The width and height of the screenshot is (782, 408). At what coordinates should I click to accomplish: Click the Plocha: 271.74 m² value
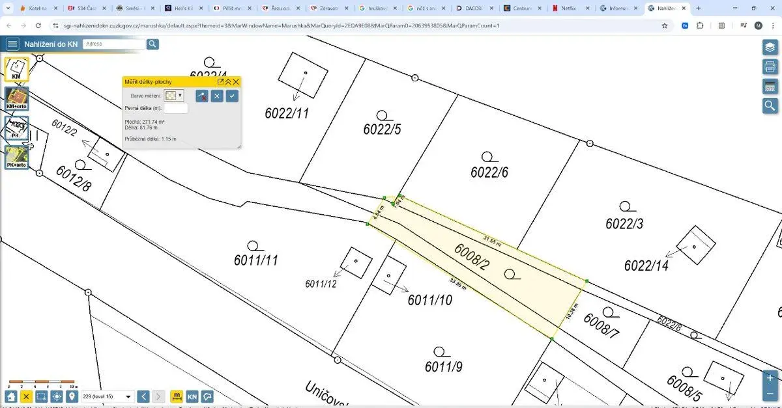[145, 122]
